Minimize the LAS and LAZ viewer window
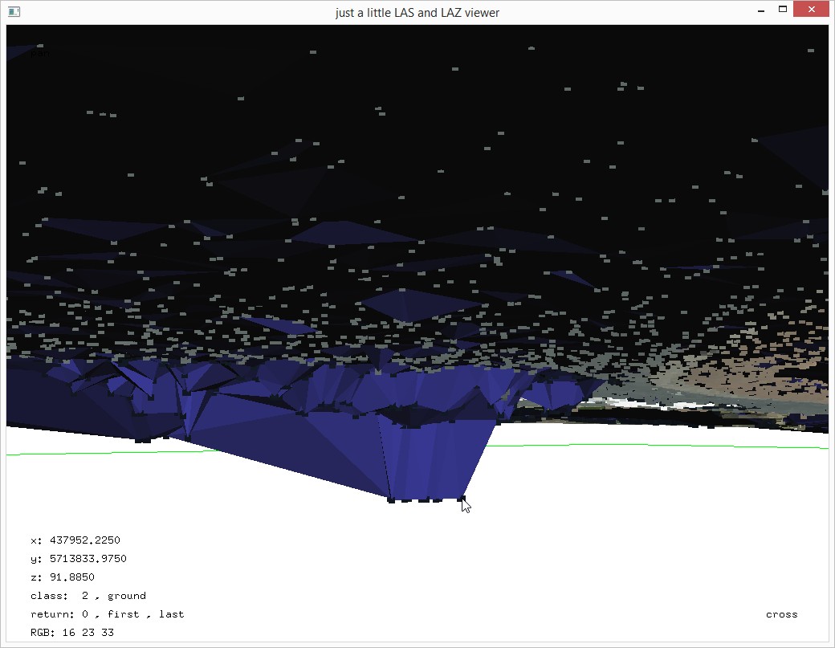 point(760,11)
